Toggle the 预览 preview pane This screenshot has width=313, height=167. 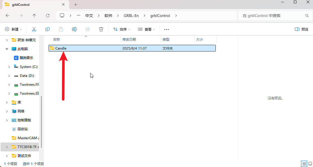tap(302, 29)
